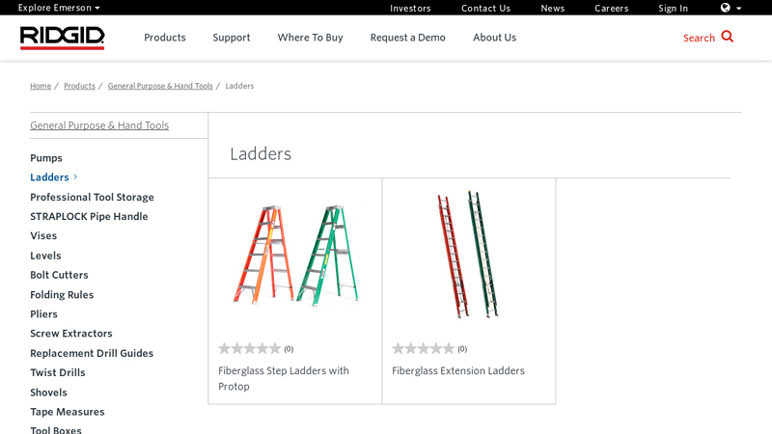Image resolution: width=772 pixels, height=434 pixels.
Task: Open STRAPLOCK Pipe Handle category
Action: [x=89, y=216]
